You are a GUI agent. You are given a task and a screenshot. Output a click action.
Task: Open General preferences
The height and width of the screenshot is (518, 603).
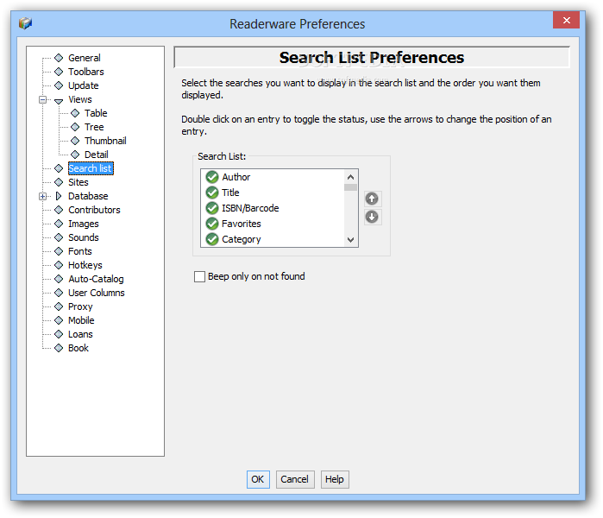85,58
